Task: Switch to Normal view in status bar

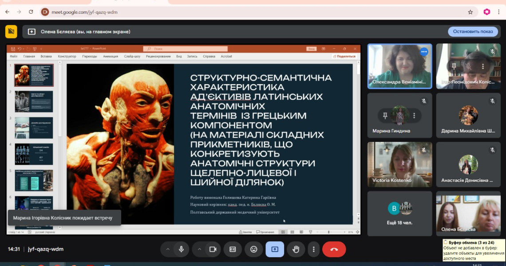Action: [283, 232]
